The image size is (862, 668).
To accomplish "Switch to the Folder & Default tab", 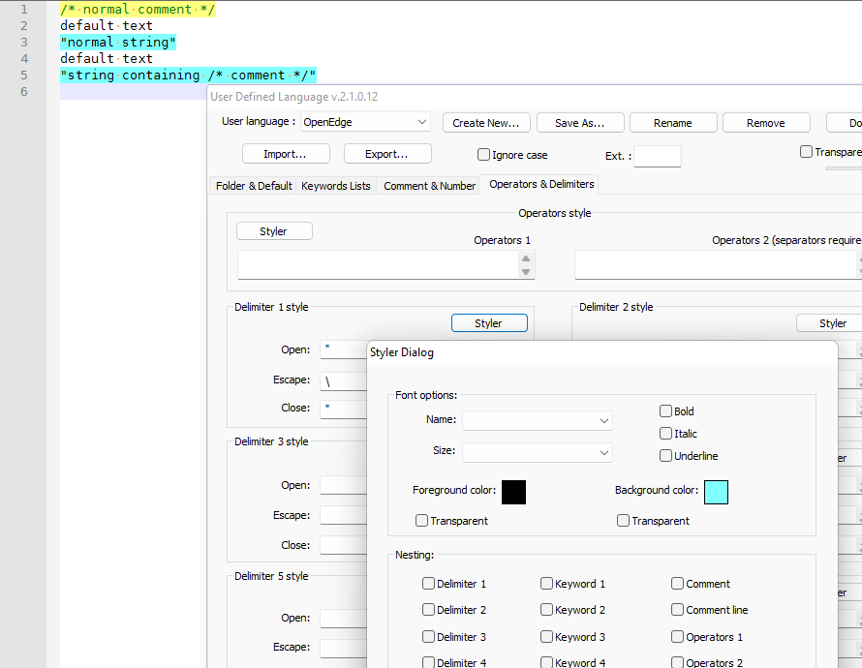I will [254, 186].
